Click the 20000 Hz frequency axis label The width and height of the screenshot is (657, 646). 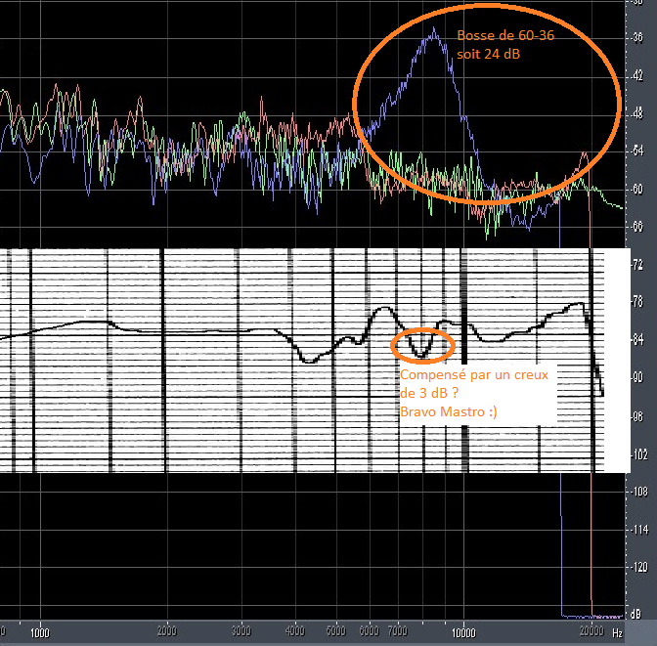pyautogui.click(x=591, y=630)
